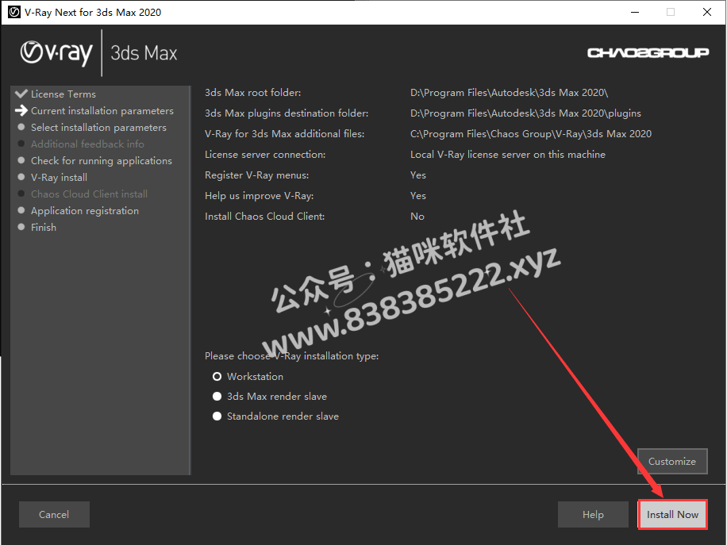Click Yes value for Register V-Ray menus

click(417, 175)
